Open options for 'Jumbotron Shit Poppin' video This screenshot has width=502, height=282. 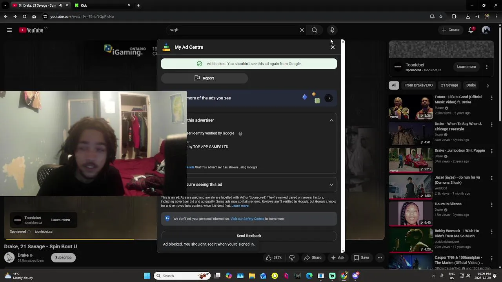click(x=492, y=151)
